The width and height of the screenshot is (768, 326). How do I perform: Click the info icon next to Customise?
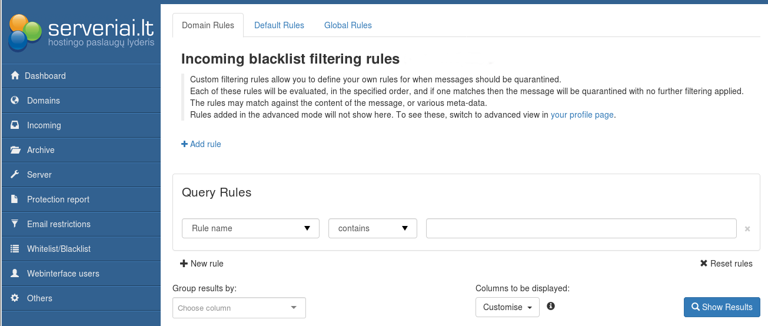pyautogui.click(x=551, y=306)
